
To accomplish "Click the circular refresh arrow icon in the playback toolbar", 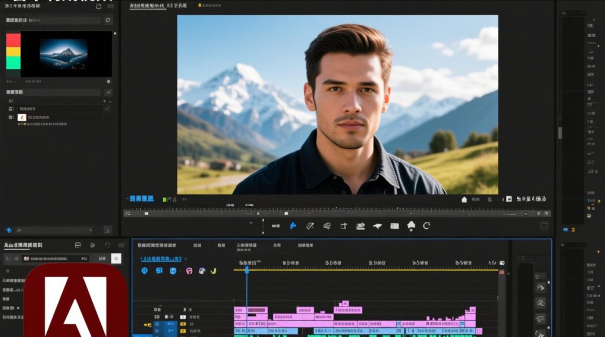I will pyautogui.click(x=426, y=226).
